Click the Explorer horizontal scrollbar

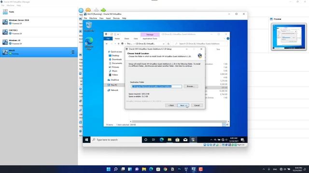(179, 122)
